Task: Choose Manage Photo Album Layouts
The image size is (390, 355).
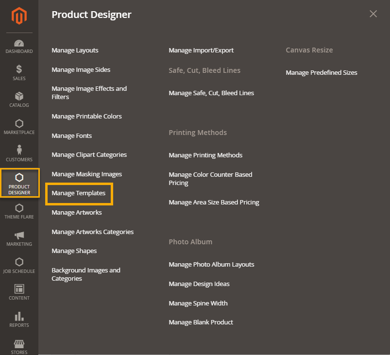Action: click(x=211, y=265)
